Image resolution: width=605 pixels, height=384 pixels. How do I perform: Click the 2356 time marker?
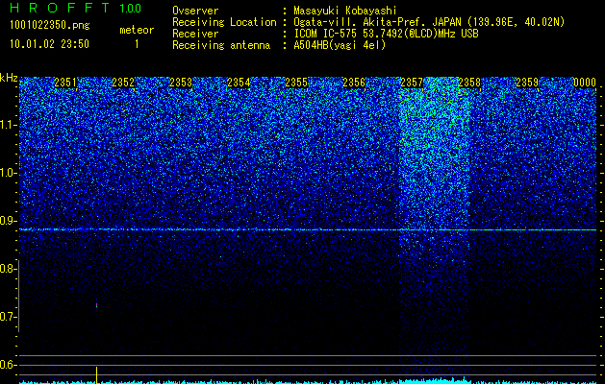click(x=354, y=83)
